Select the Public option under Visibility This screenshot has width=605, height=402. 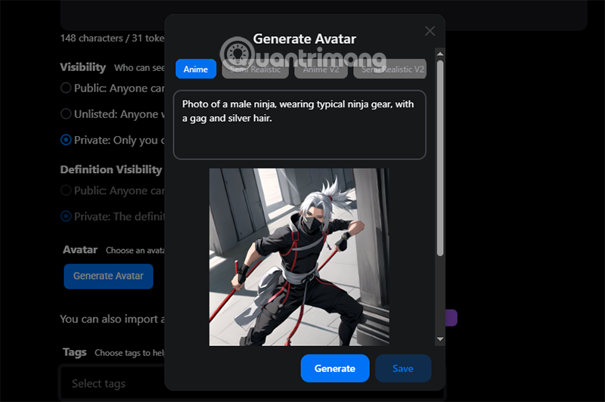[67, 88]
